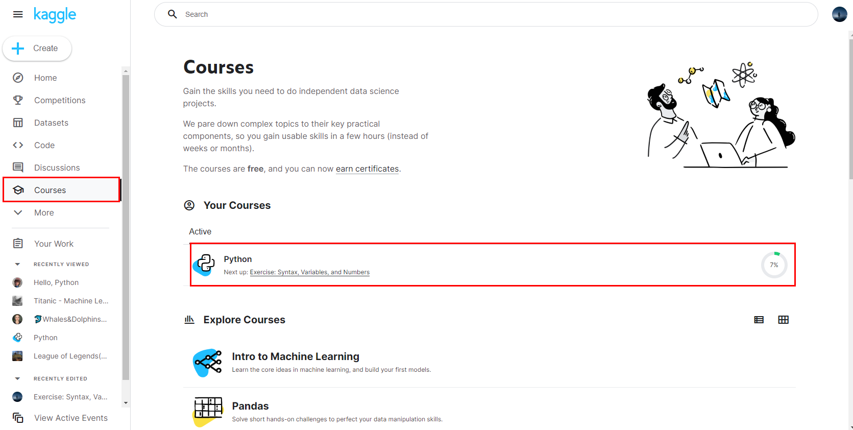Click the sidebar scrollbar down arrow
The width and height of the screenshot is (853, 430).
coord(126,403)
